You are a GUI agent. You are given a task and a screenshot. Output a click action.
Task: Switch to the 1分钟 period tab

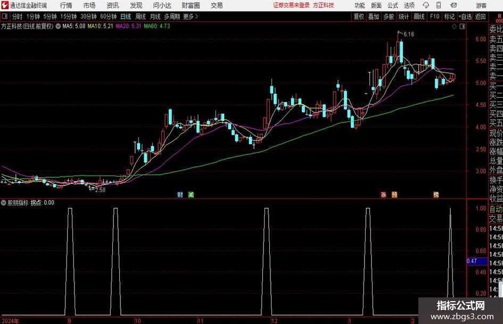32,16
